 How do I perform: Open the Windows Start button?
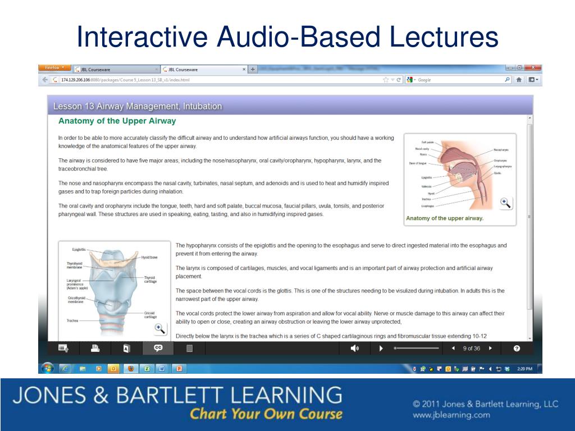[47, 369]
